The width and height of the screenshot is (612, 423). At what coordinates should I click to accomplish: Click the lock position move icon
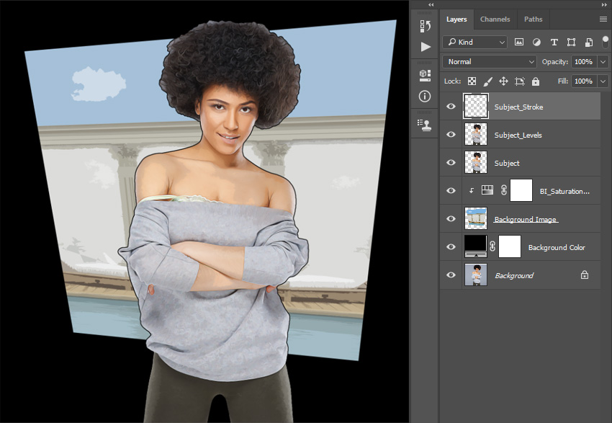click(503, 81)
